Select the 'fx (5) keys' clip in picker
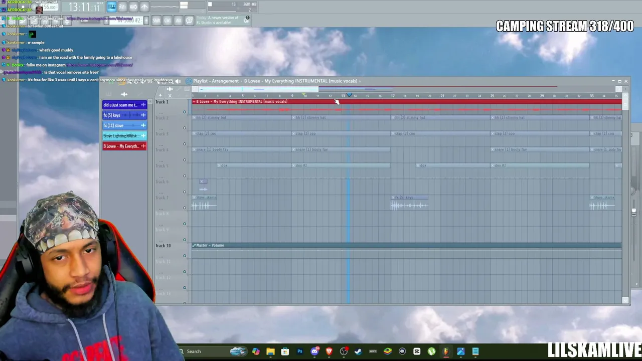This screenshot has width=642, height=361. [x=124, y=115]
